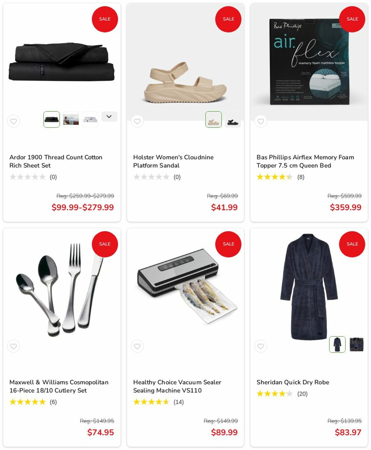Switch to black sandal color variant

pos(233,119)
